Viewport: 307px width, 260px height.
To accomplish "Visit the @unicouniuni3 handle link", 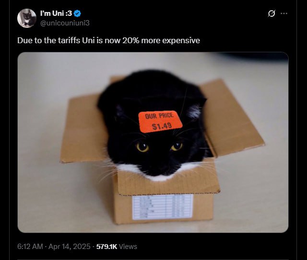I will point(65,23).
